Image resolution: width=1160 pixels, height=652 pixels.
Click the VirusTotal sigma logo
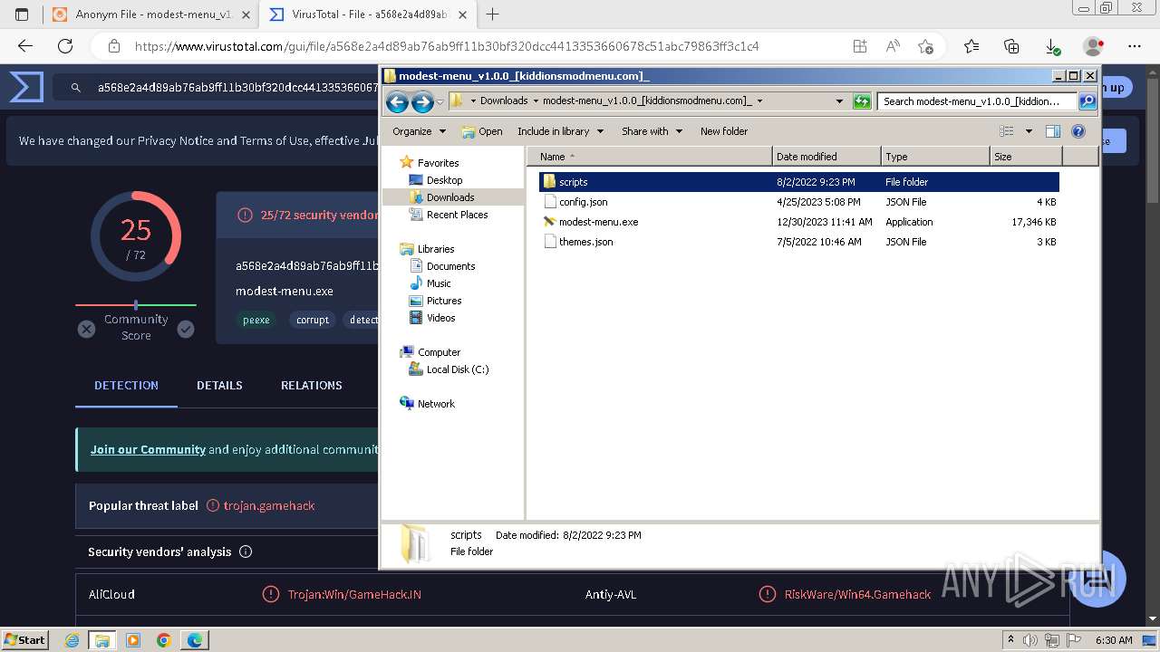coord(27,88)
